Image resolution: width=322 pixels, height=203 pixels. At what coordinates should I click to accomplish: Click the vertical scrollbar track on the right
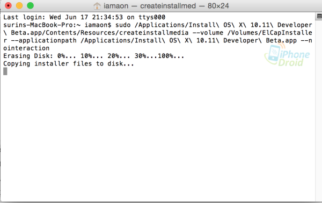click(x=318, y=111)
